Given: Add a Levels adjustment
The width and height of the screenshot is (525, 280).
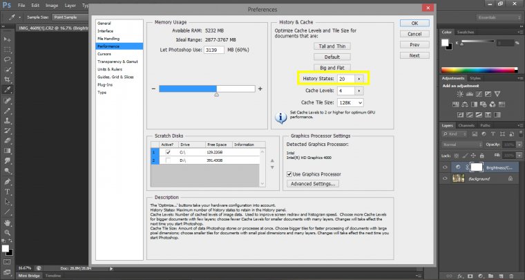Looking at the screenshot, I should [x=470, y=94].
